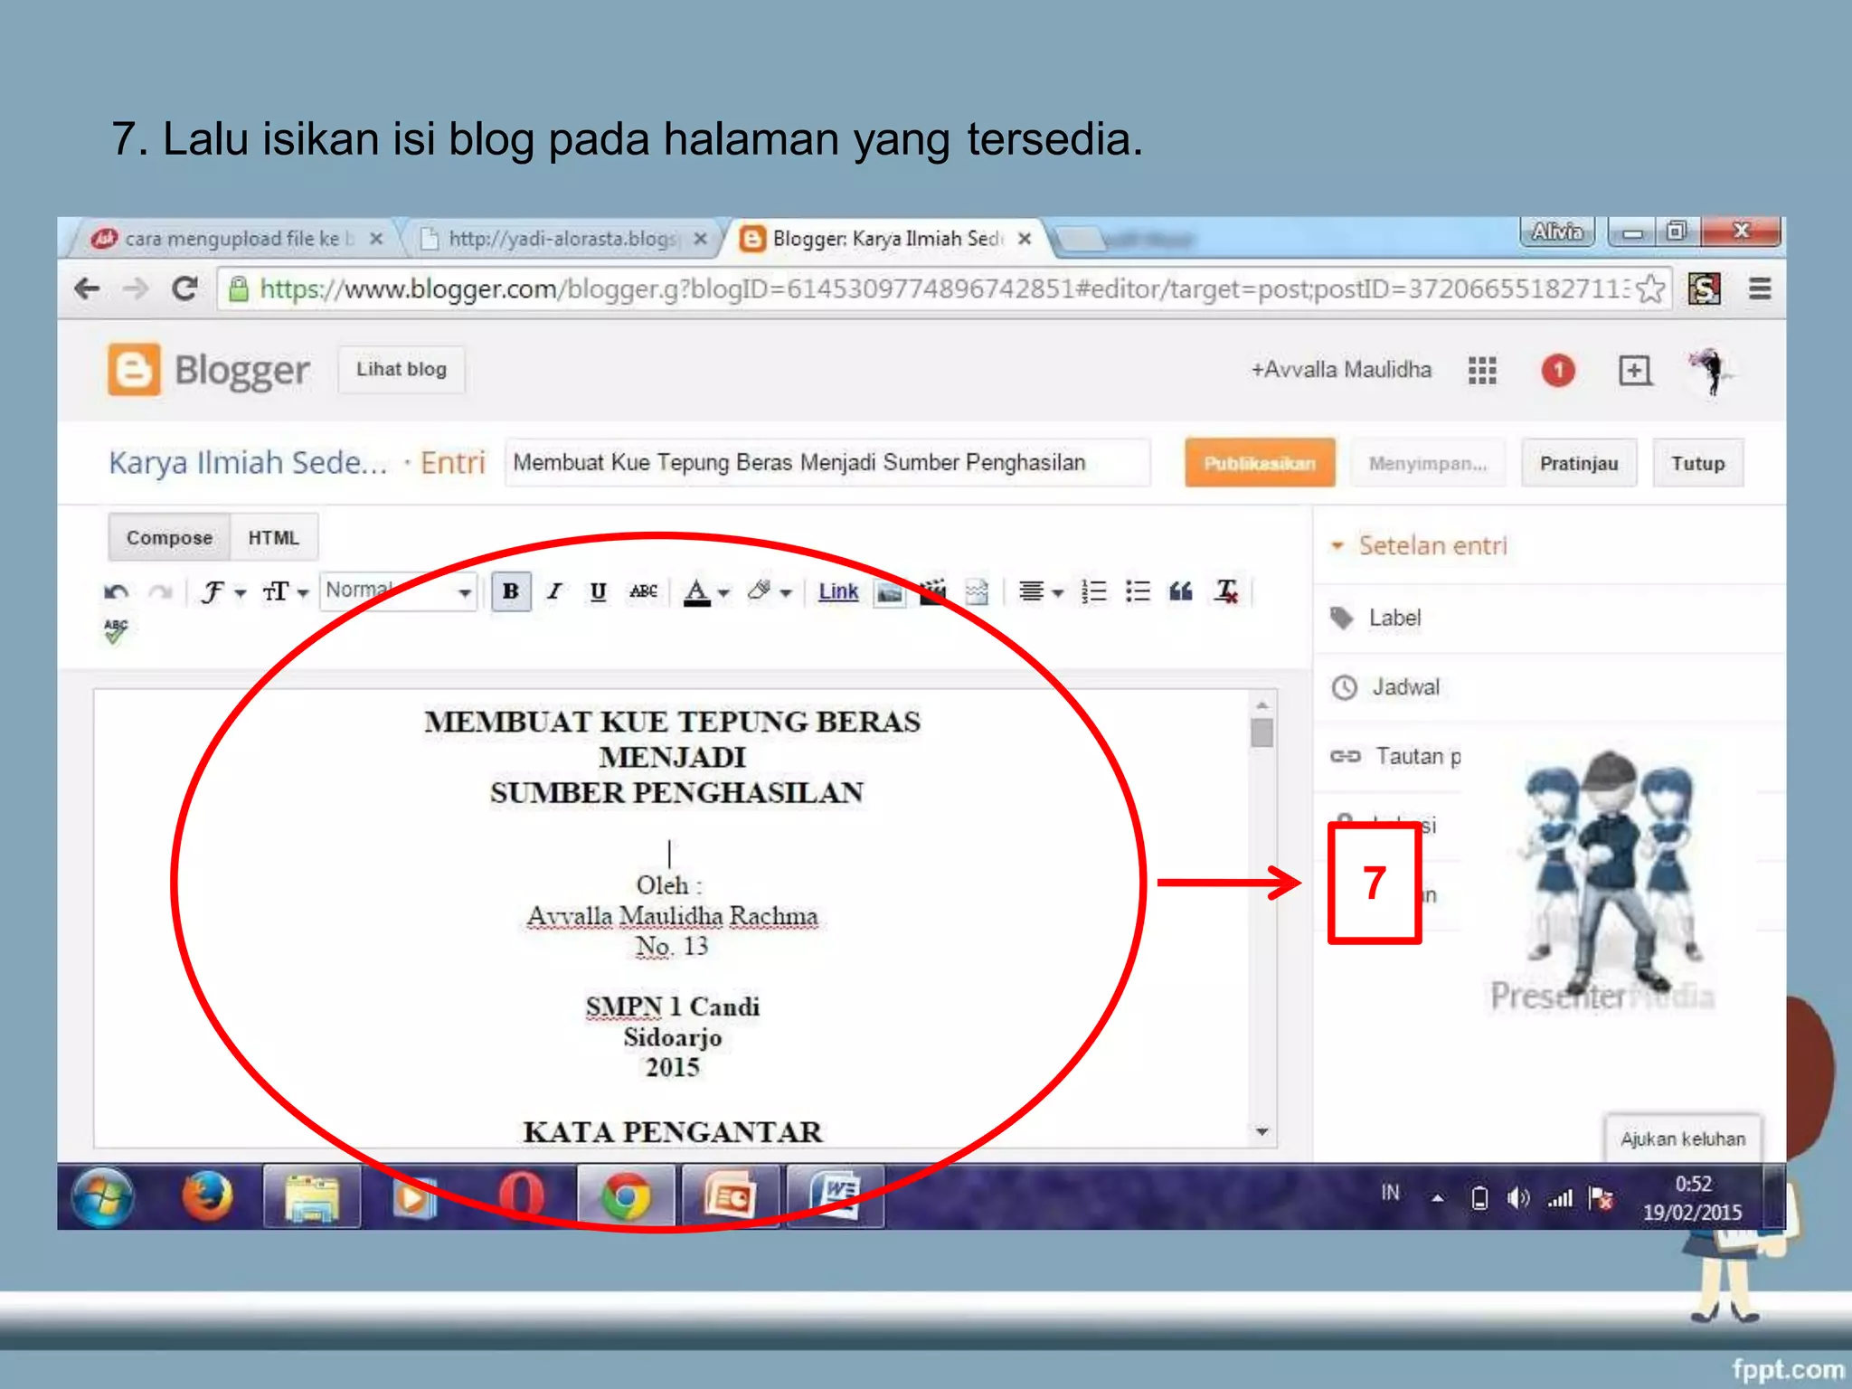
Task: Switch to the HTML editor mode
Action: click(x=273, y=537)
